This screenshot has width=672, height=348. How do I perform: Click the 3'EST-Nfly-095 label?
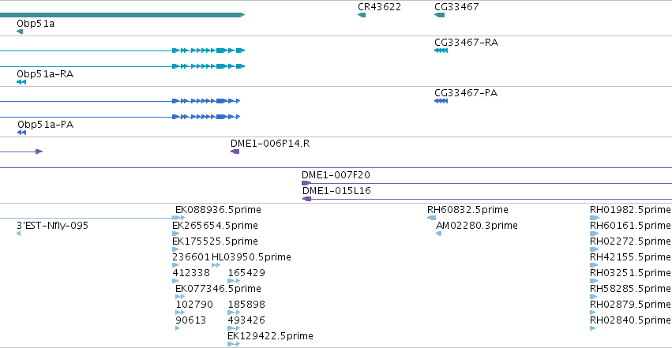[x=52, y=226]
